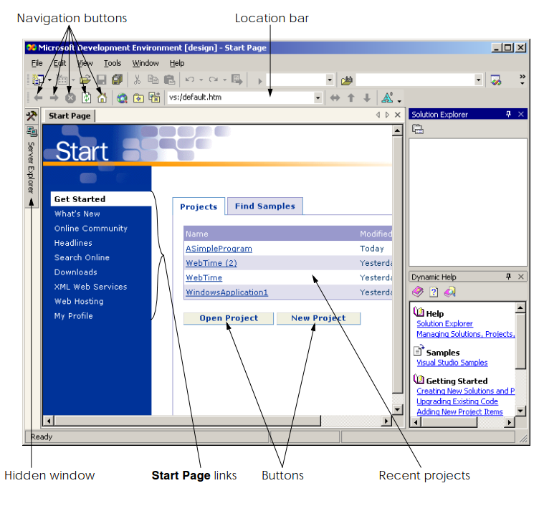Click Start Page vertical scrollbar down arrow

click(x=397, y=409)
